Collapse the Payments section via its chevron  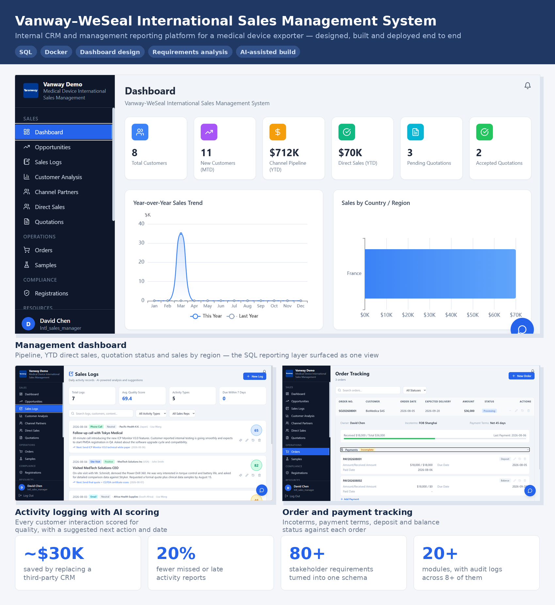coord(528,450)
